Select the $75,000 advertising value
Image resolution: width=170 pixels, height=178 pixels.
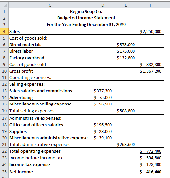[103, 97]
